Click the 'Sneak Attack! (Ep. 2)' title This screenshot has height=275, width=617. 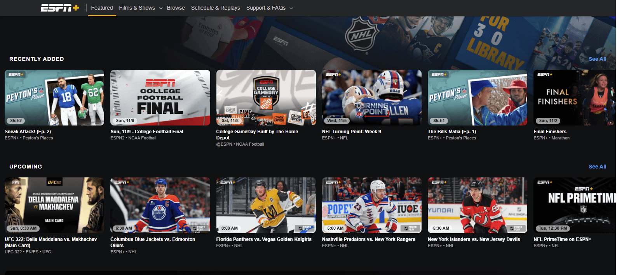tap(28, 132)
